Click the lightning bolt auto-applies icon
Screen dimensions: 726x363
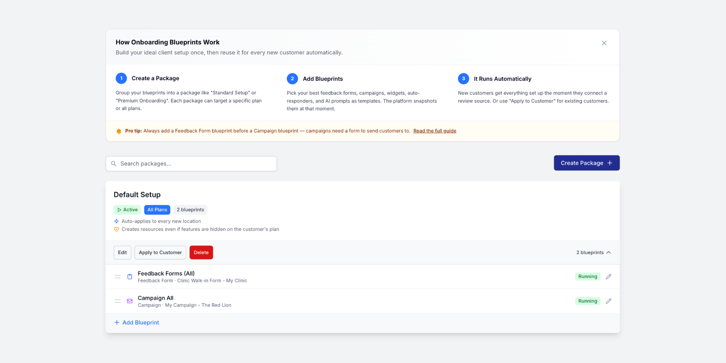[x=117, y=221]
